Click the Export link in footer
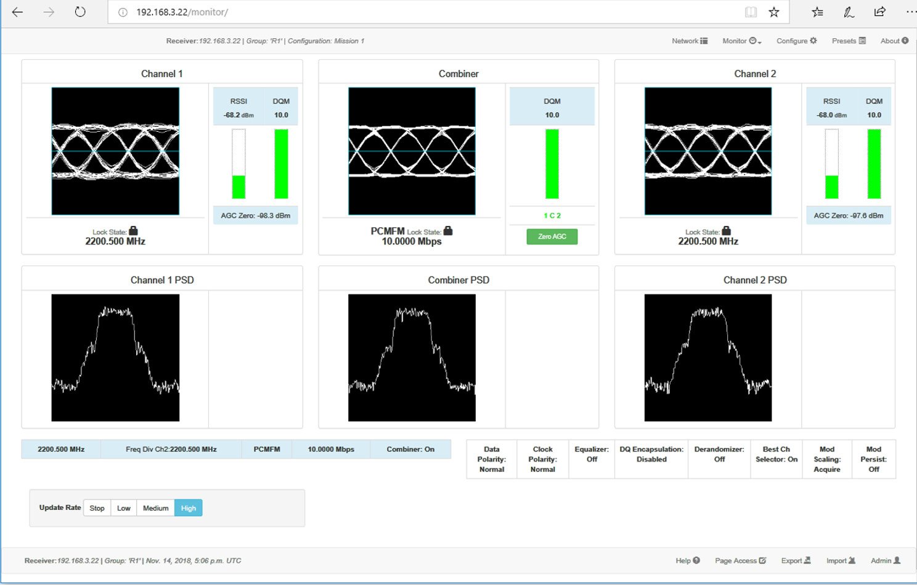Image resolution: width=917 pixels, height=585 pixels. pyautogui.click(x=796, y=560)
